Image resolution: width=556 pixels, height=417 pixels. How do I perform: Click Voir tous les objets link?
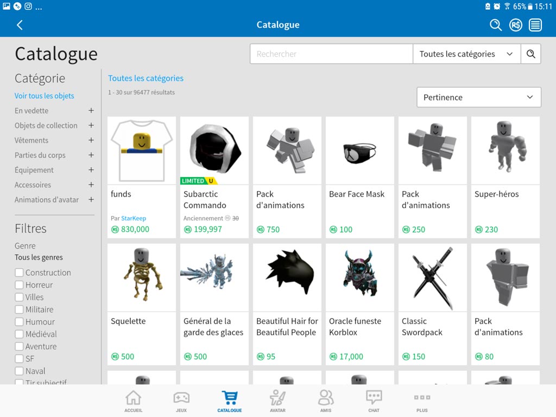45,96
